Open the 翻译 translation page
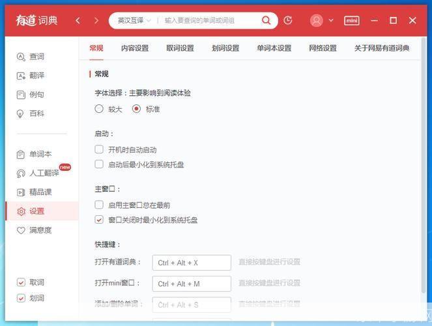The width and height of the screenshot is (432, 326). tap(31, 76)
